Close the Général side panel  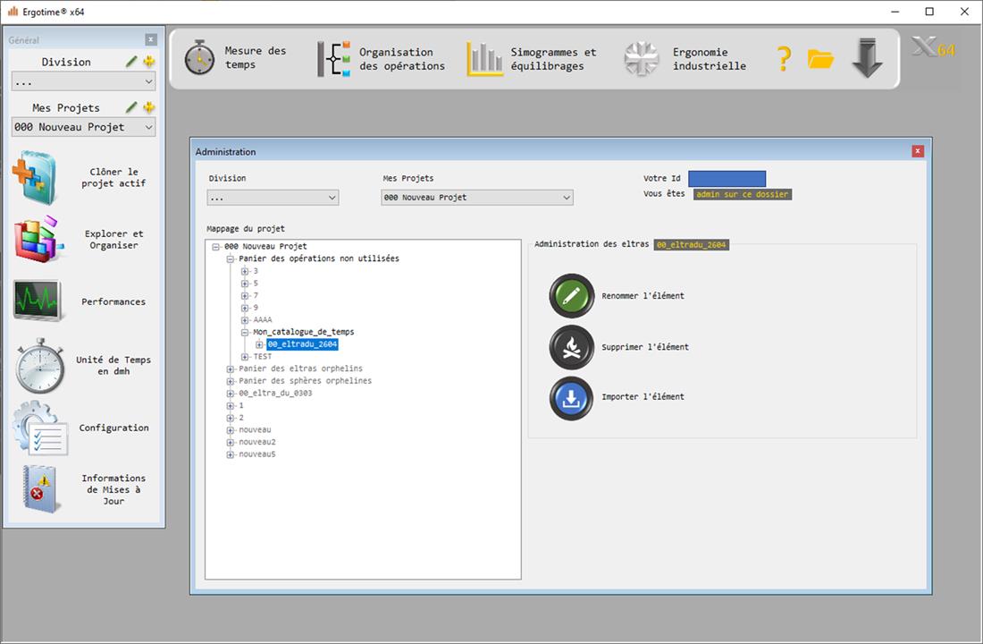(x=151, y=39)
